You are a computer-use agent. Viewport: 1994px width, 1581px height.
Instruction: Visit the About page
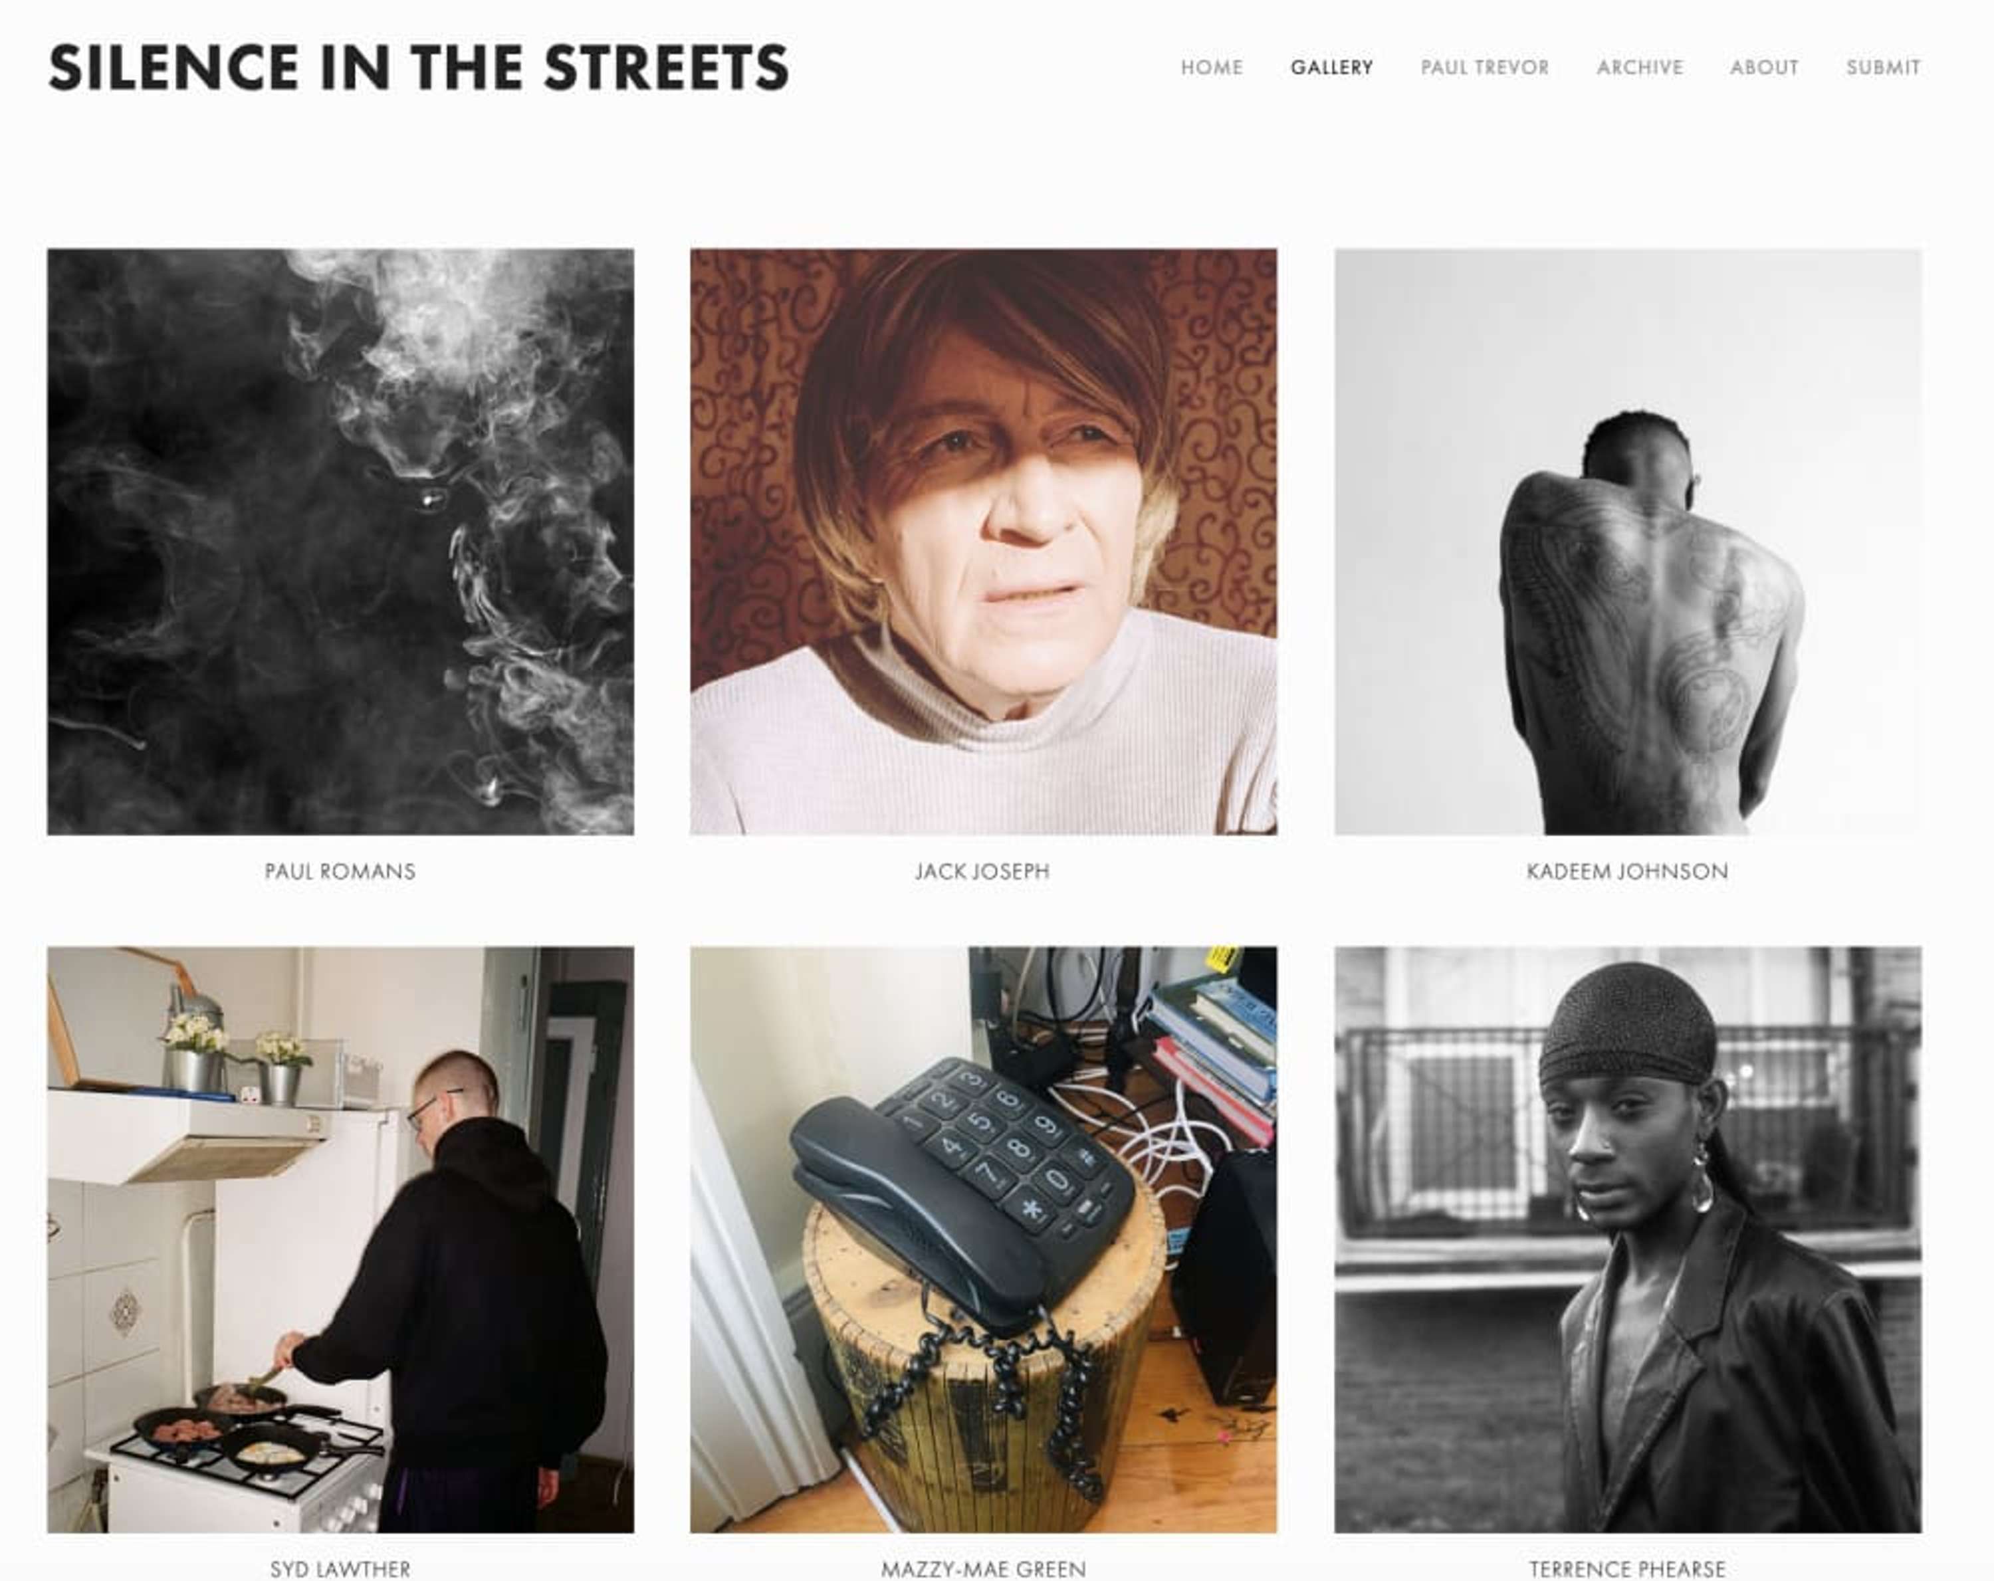tap(1765, 68)
